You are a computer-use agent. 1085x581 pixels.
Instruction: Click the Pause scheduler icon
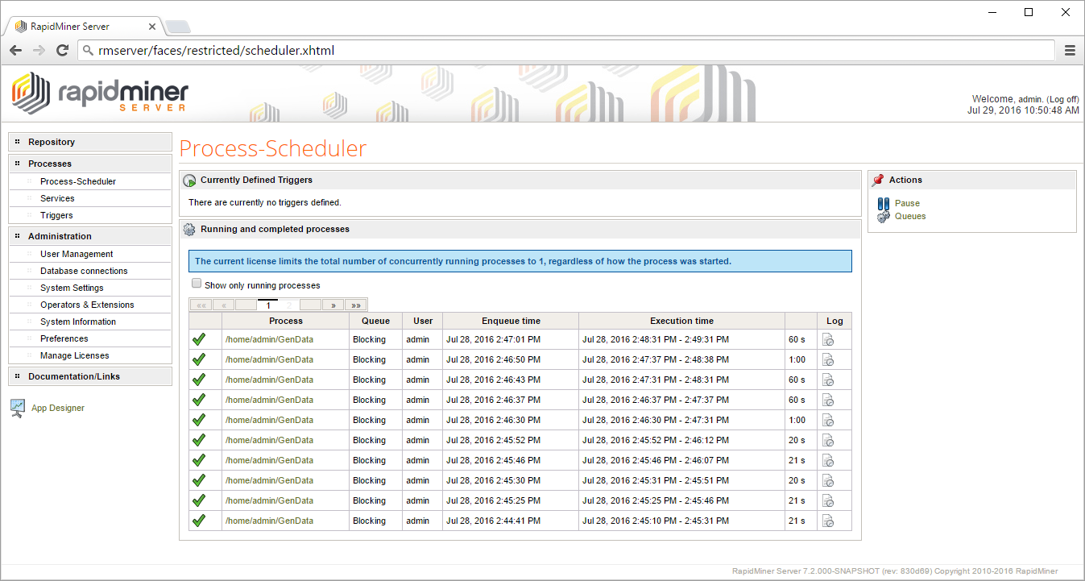[x=884, y=204]
